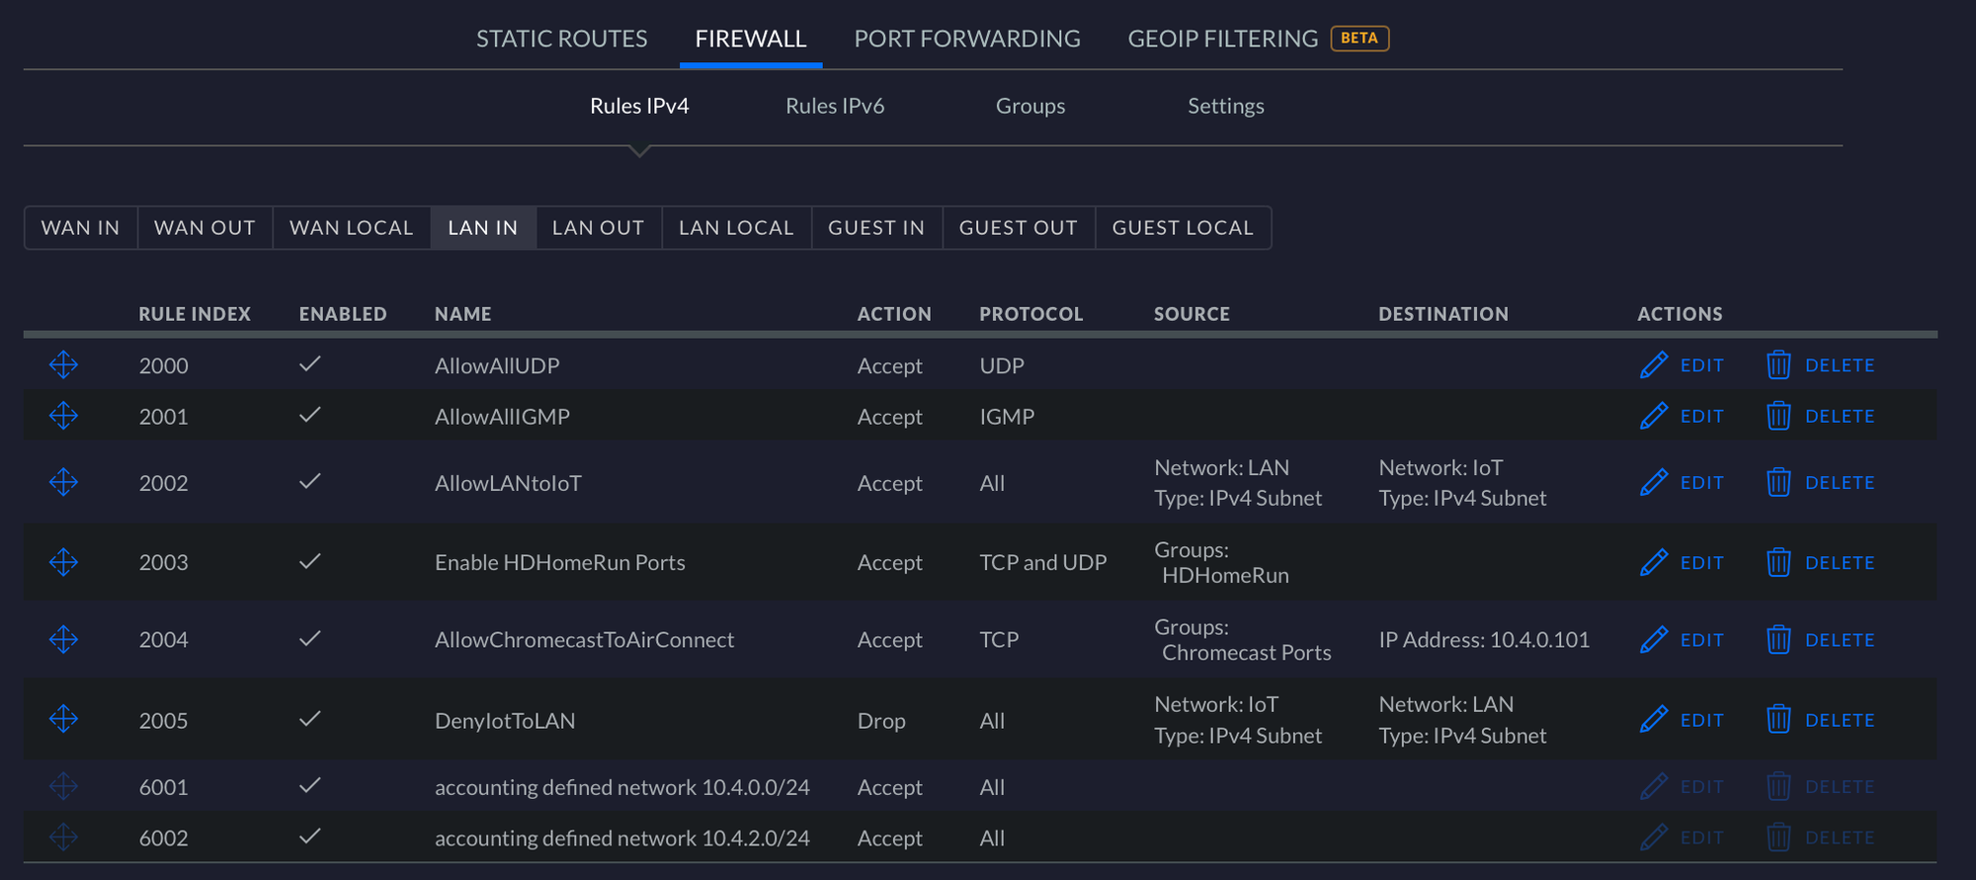
Task: Switch to Rules IPv6 sub-tab
Action: [x=834, y=106]
